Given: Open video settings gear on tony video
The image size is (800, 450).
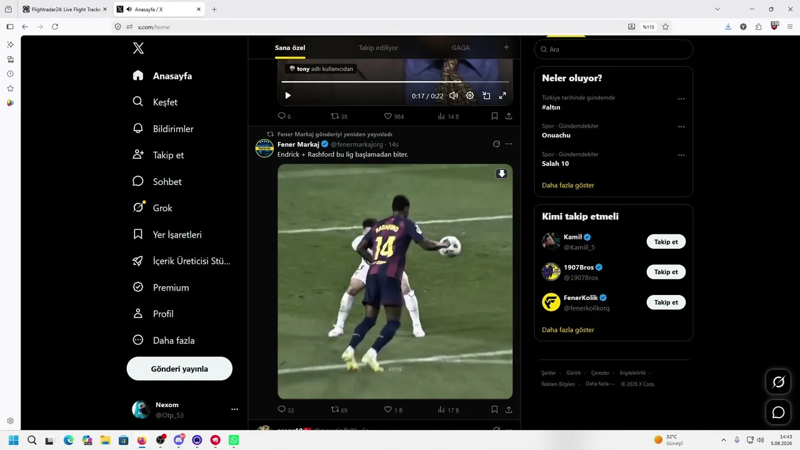Looking at the screenshot, I should point(470,96).
